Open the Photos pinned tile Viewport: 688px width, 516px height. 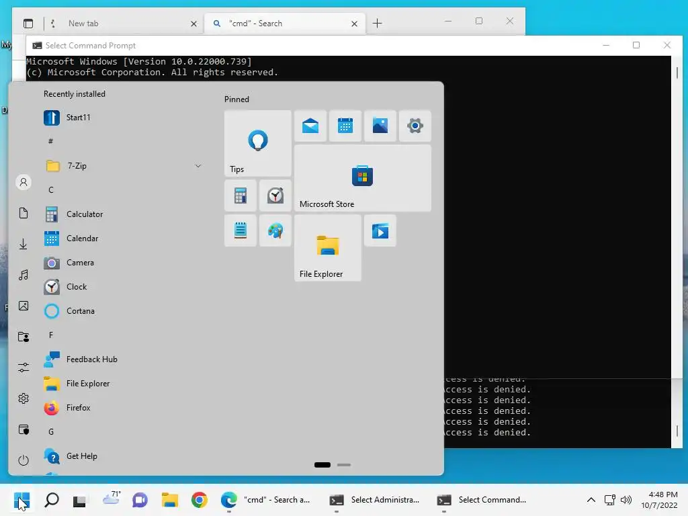(x=380, y=126)
